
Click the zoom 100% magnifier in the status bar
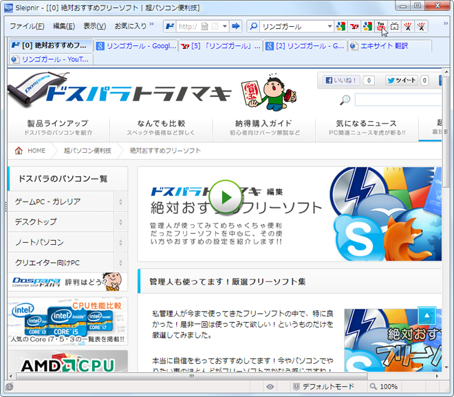pyautogui.click(x=374, y=387)
